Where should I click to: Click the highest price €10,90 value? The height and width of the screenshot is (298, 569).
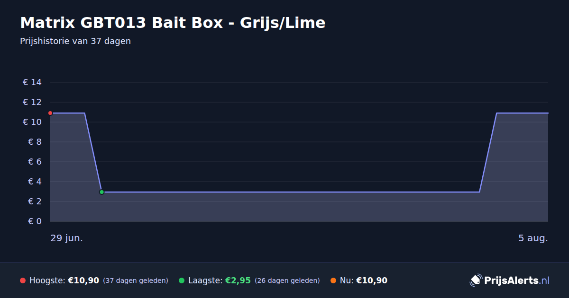pos(83,280)
